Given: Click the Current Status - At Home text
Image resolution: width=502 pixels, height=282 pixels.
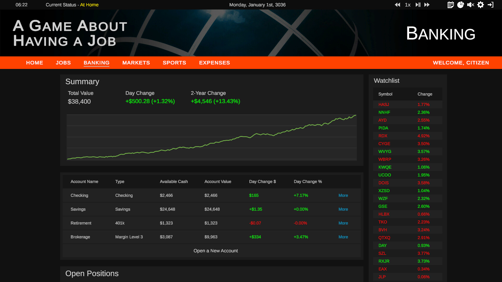Looking at the screenshot, I should [72, 5].
